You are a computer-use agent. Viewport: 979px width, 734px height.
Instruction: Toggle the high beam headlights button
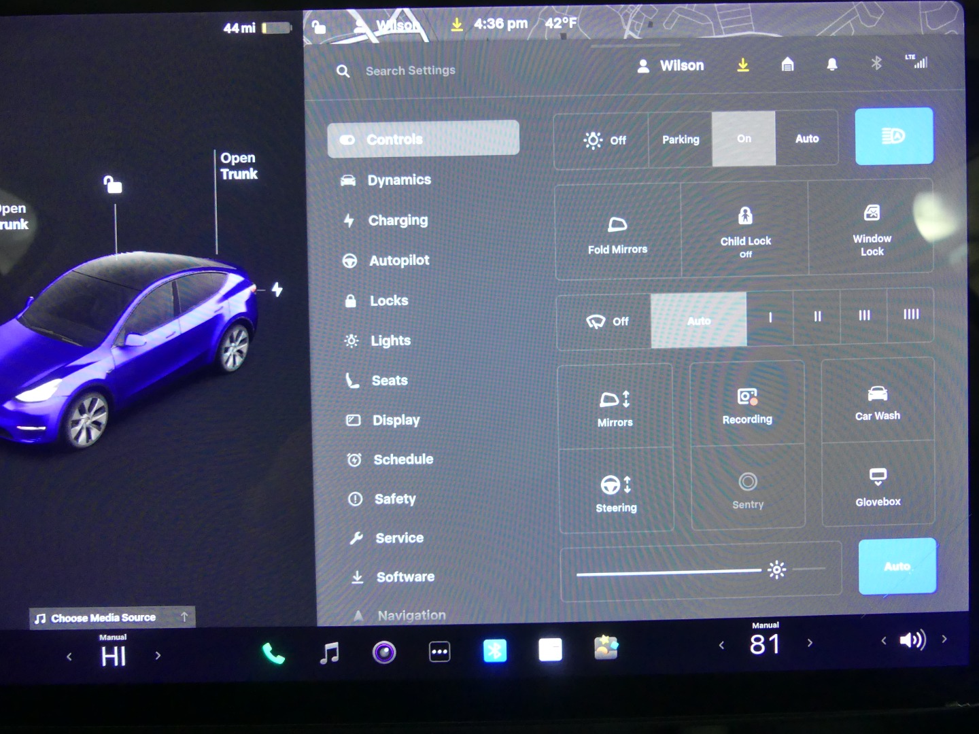coord(893,137)
